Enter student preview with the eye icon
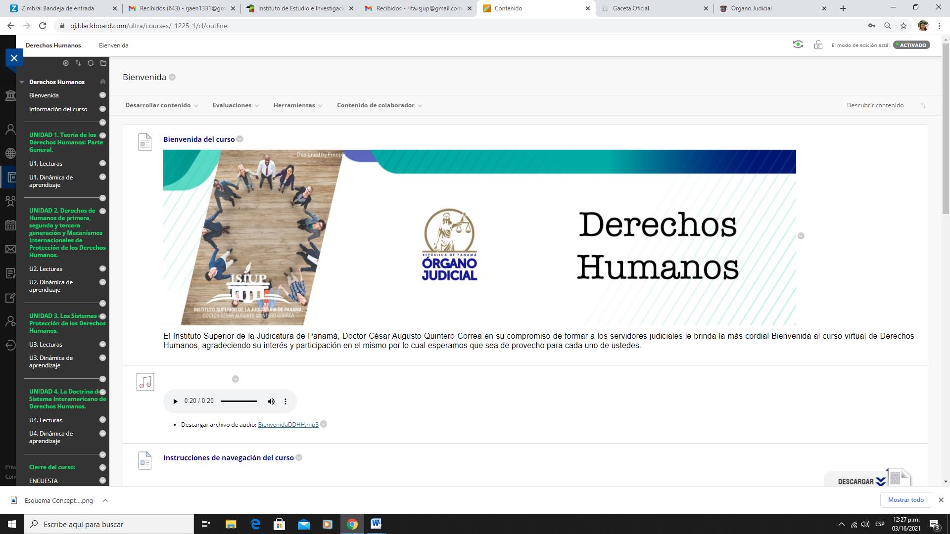Viewport: 950px width, 534px height. 798,45
